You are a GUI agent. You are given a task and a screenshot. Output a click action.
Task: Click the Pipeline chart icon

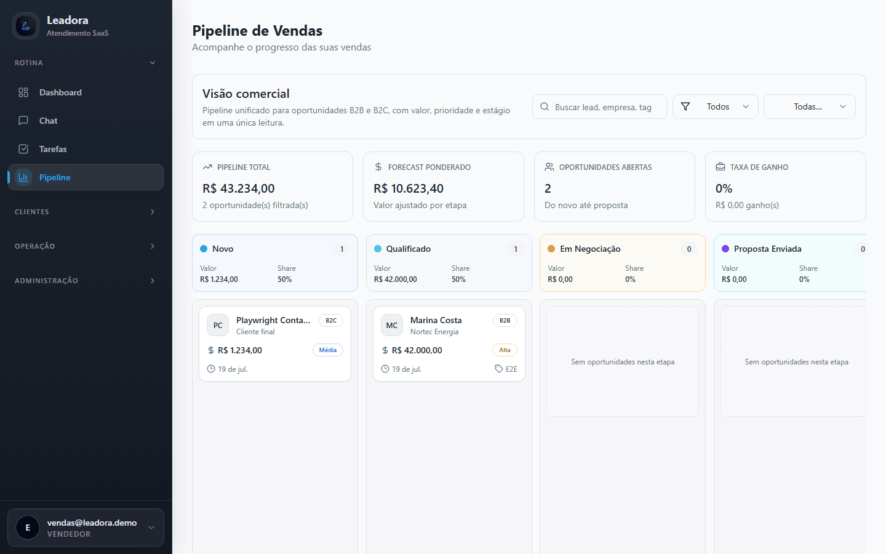tap(23, 177)
